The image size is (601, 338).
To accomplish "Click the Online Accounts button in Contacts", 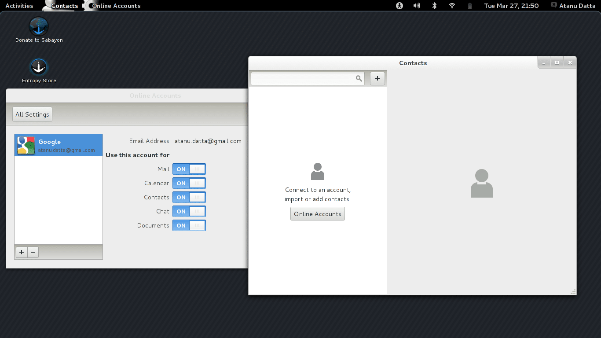I will [x=317, y=214].
